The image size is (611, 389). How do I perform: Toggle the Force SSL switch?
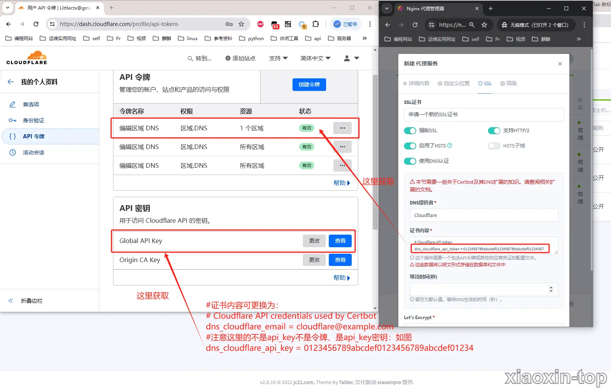coord(410,131)
